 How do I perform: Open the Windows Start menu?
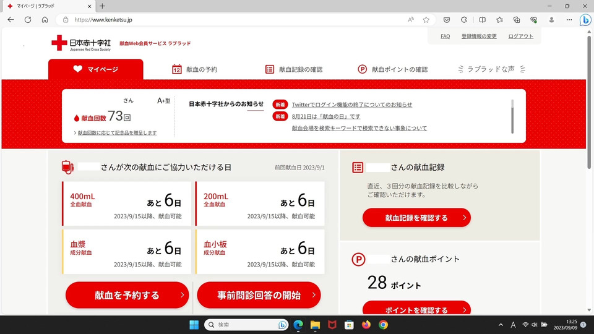(x=194, y=325)
